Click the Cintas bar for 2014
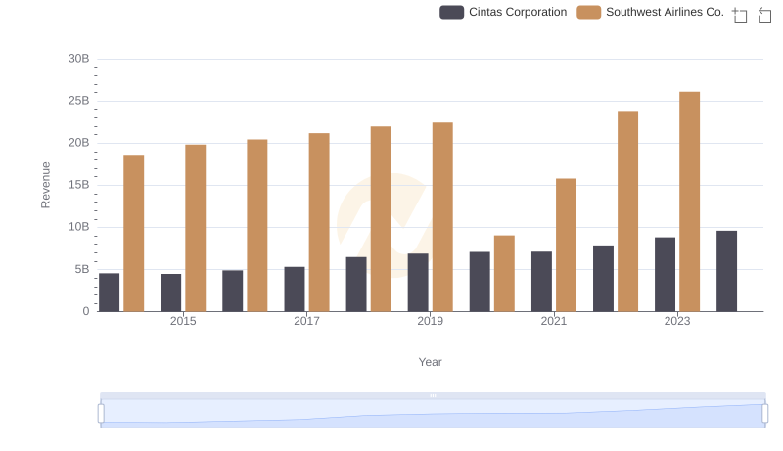 (110, 293)
